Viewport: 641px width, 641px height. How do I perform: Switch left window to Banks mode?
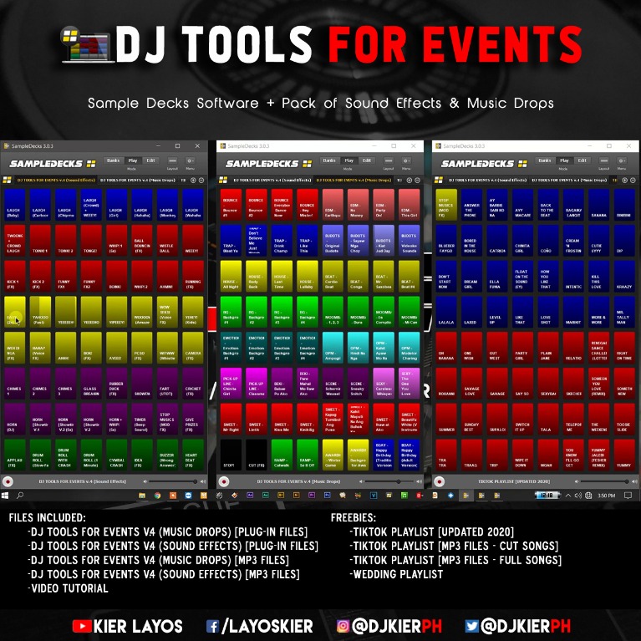[x=113, y=160]
